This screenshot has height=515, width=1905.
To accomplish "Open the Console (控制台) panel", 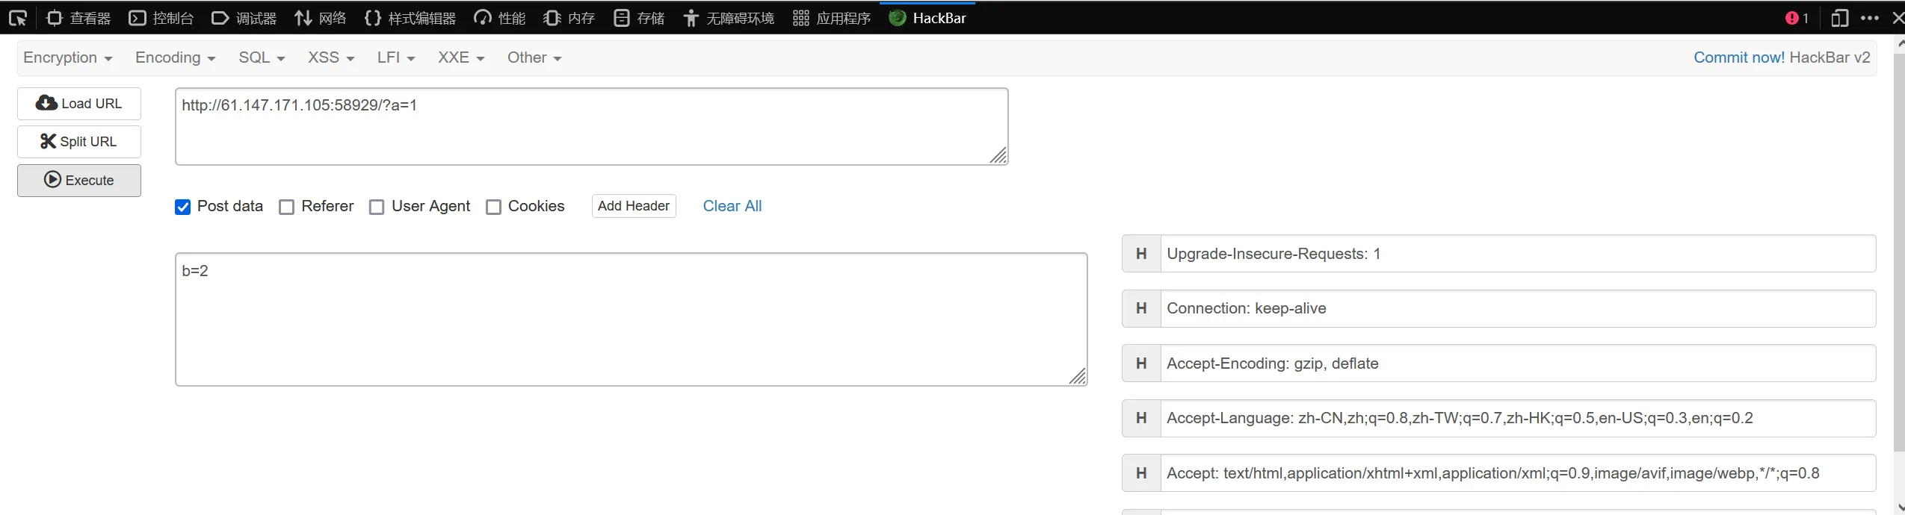I will tap(161, 18).
